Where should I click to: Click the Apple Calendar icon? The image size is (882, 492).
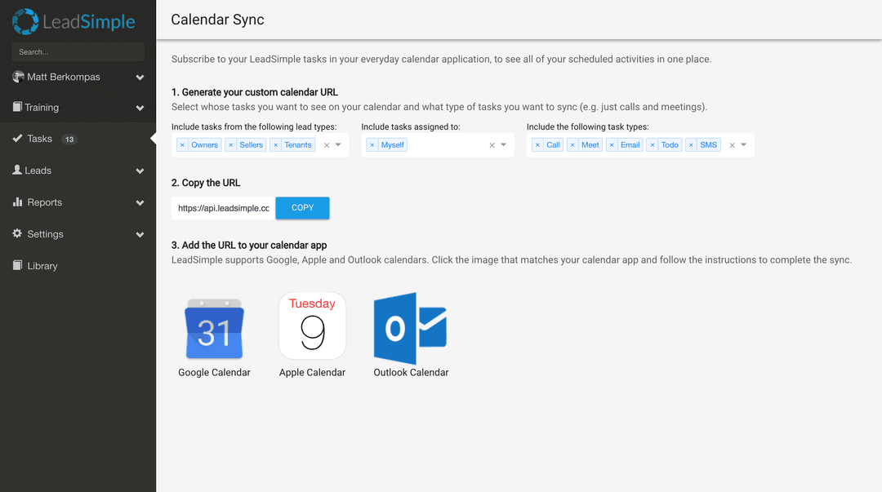[x=312, y=326]
